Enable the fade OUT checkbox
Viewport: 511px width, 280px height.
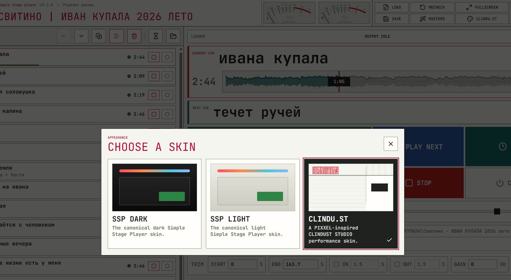(397, 264)
